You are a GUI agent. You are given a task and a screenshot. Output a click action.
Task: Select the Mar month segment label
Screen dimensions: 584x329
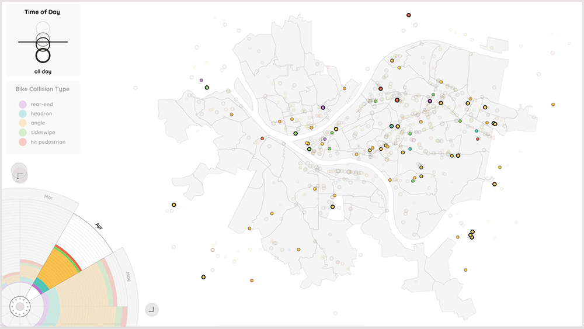(49, 197)
